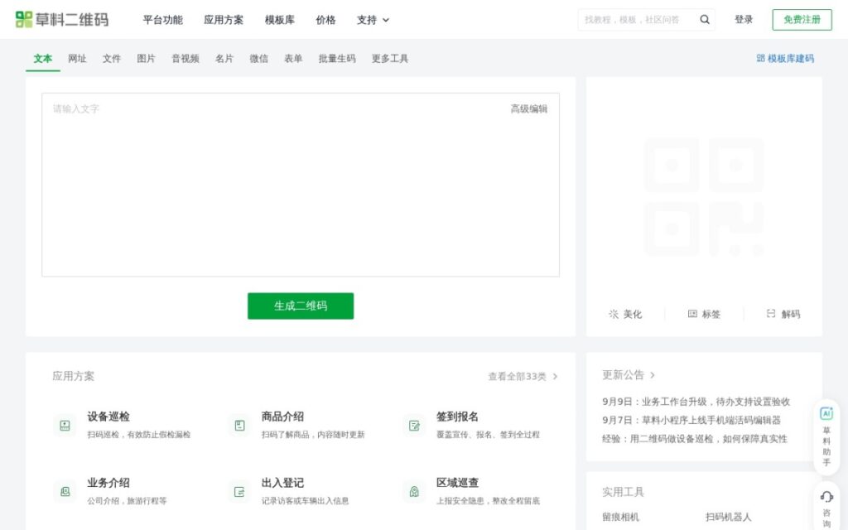Open the 经验:用二维码做设备巡检 article
The image size is (848, 530).
pos(695,439)
